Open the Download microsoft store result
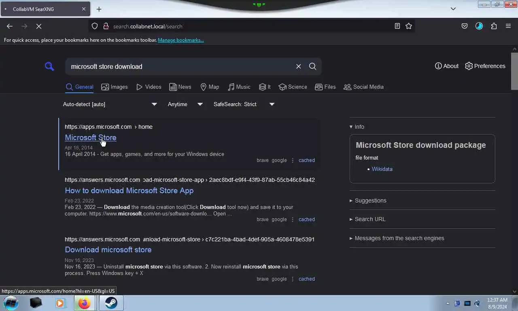This screenshot has width=518, height=311. 108,249
